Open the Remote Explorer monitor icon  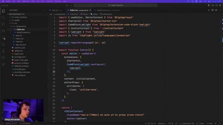click(3, 44)
